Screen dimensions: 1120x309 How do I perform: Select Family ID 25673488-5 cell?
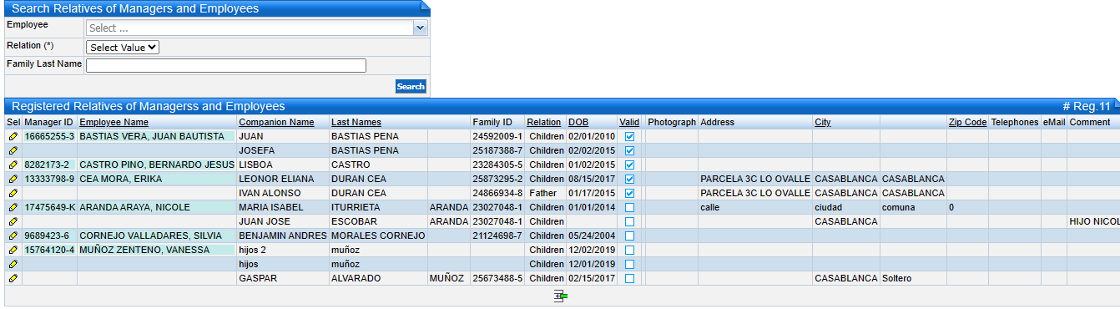497,278
